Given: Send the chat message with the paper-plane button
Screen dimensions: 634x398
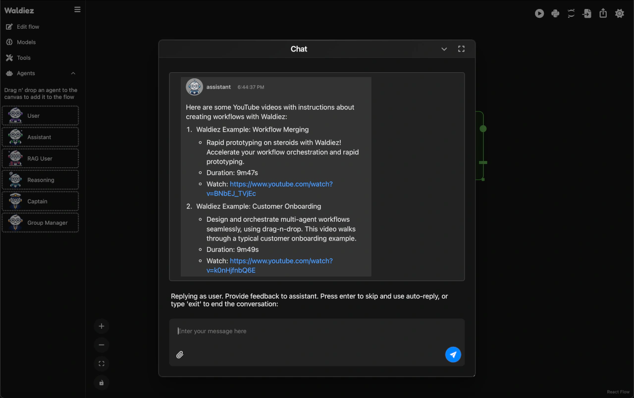Looking at the screenshot, I should point(453,354).
